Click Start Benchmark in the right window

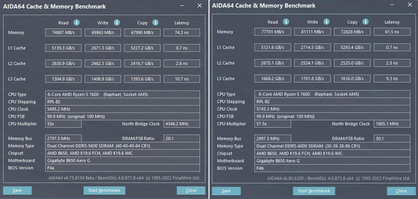point(314,191)
